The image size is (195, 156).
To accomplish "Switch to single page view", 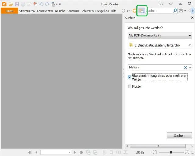I will tap(105, 152).
